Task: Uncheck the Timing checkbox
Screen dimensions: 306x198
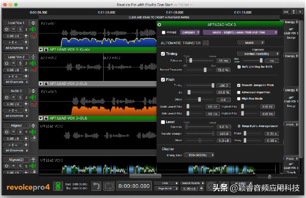Action: click(163, 54)
